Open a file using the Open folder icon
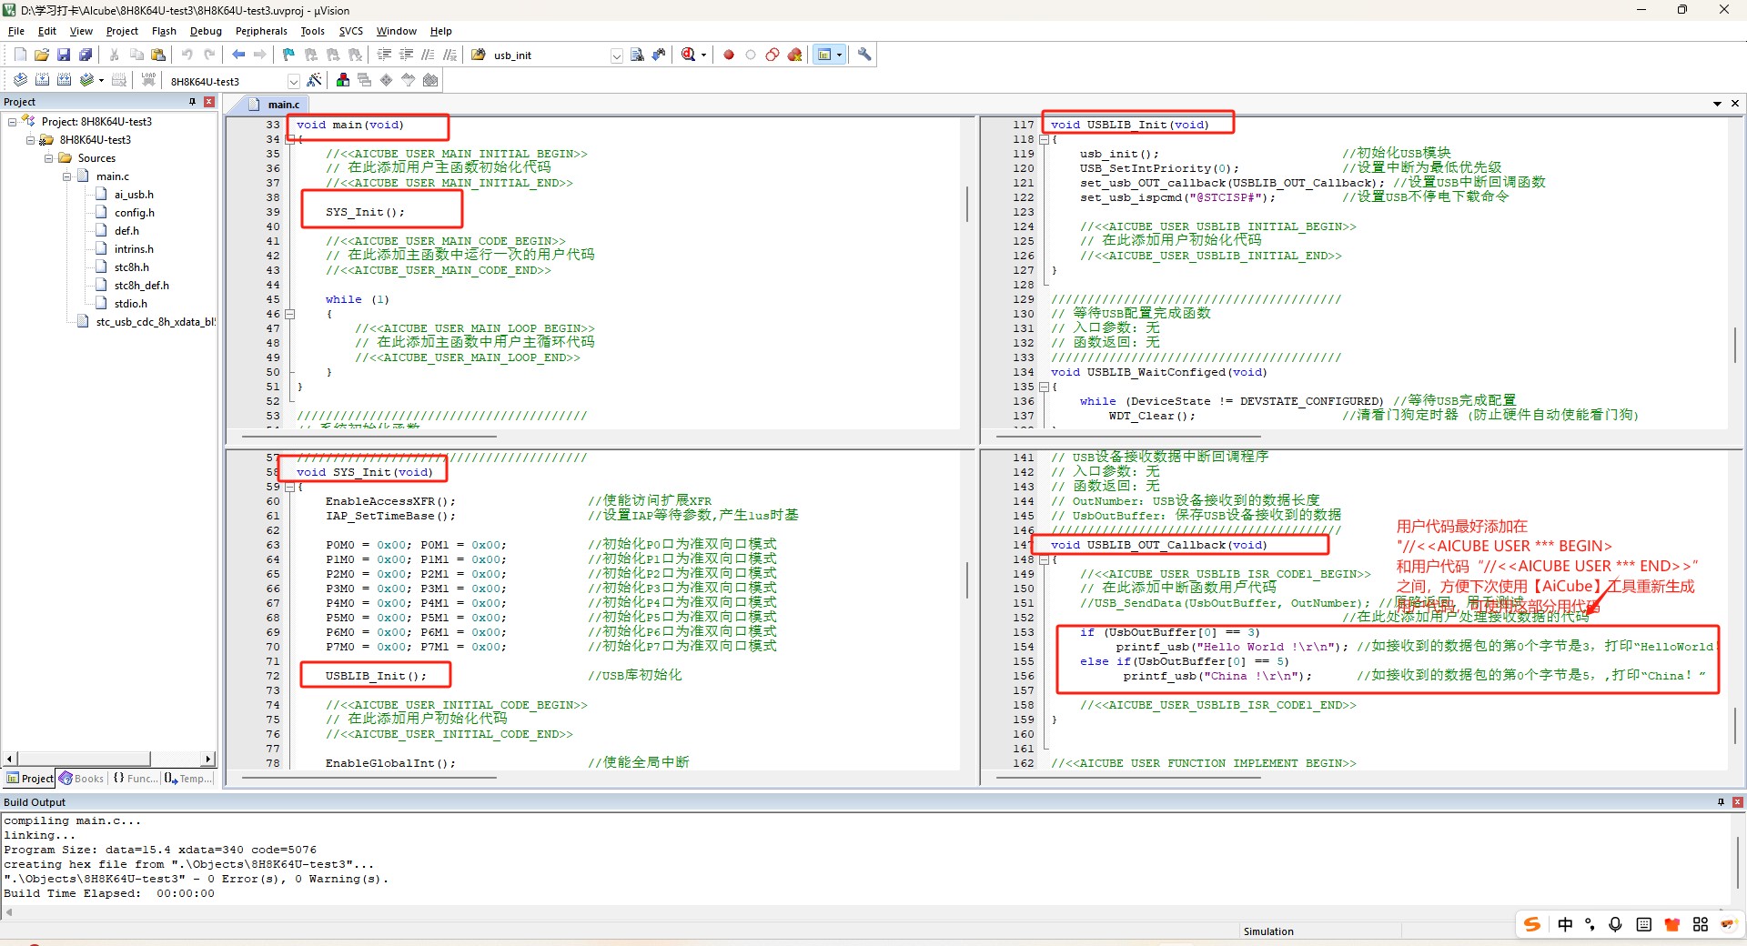The width and height of the screenshot is (1747, 946). [42, 55]
